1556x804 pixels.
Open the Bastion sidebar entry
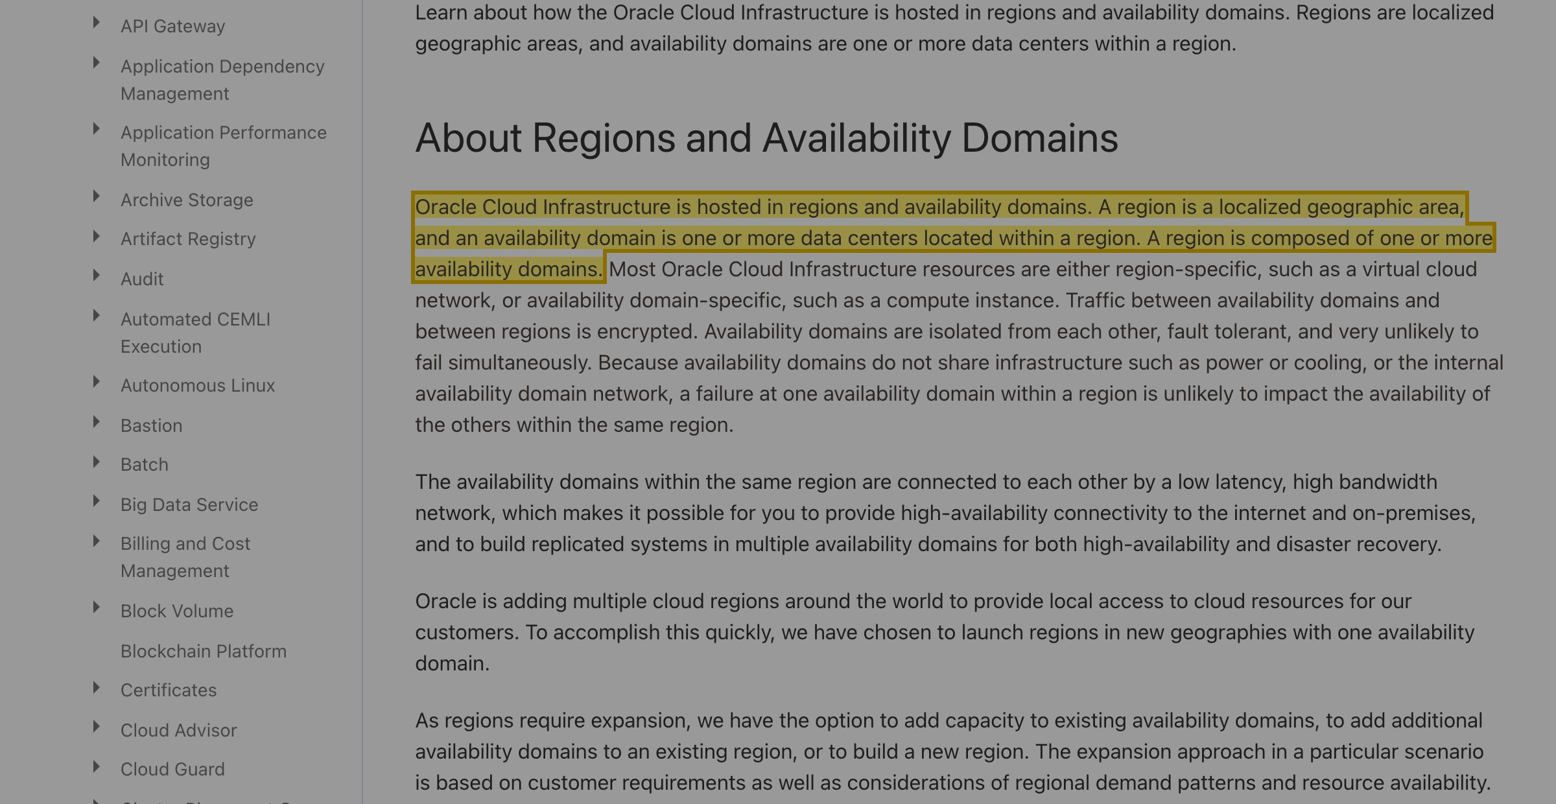point(151,426)
